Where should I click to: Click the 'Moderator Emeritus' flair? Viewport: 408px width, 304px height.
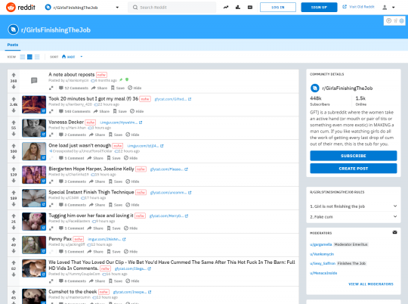351,244
